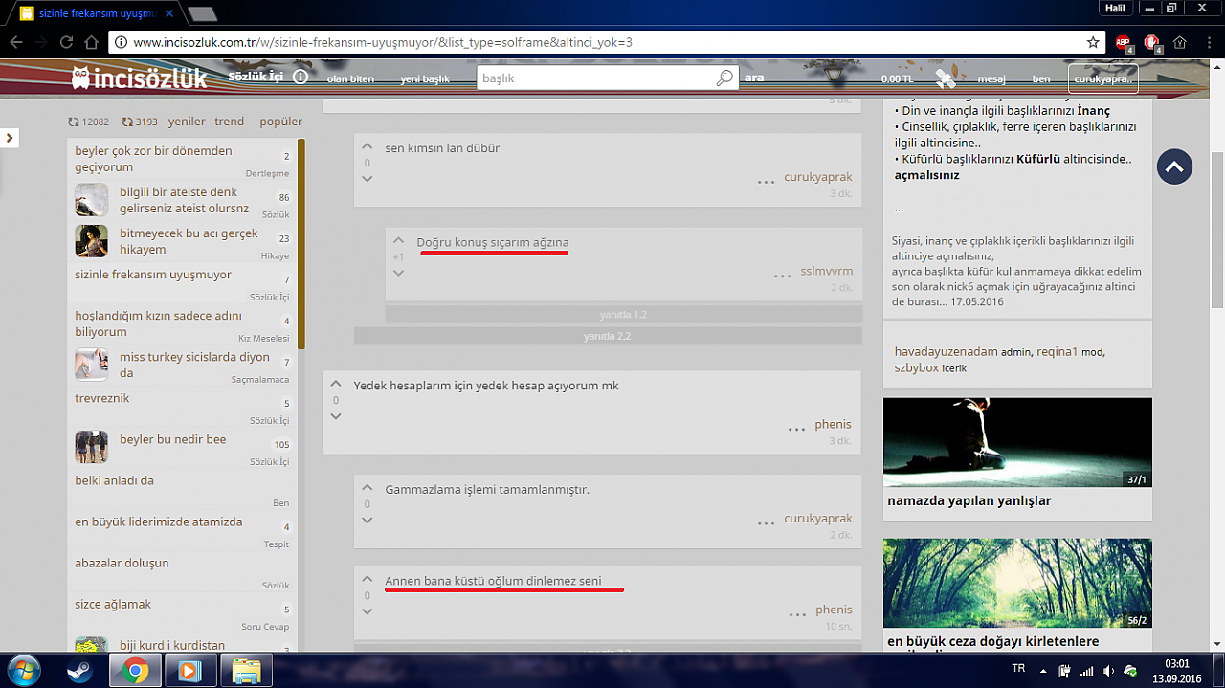1225x688 pixels.
Task: Open the Chrome menu button
Action: click(1209, 42)
